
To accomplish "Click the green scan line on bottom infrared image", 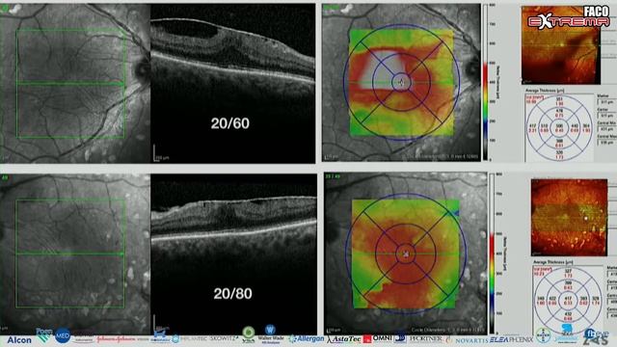I will [70, 254].
